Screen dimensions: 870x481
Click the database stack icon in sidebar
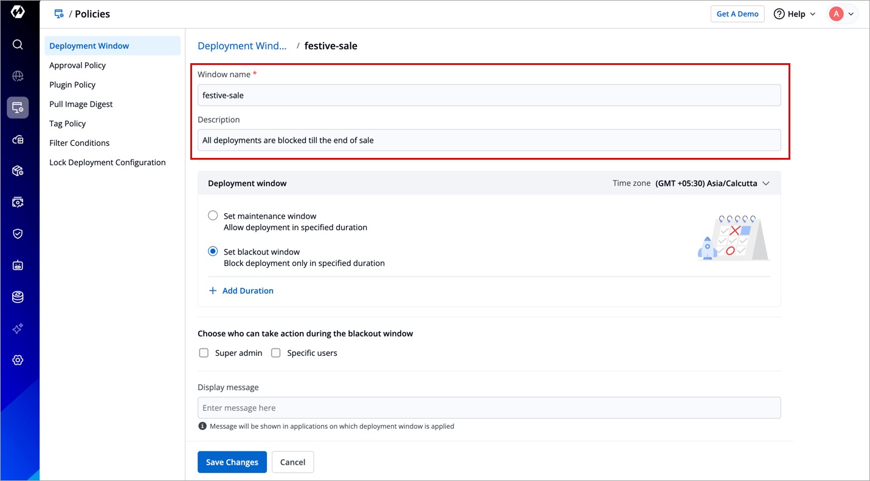pos(18,297)
